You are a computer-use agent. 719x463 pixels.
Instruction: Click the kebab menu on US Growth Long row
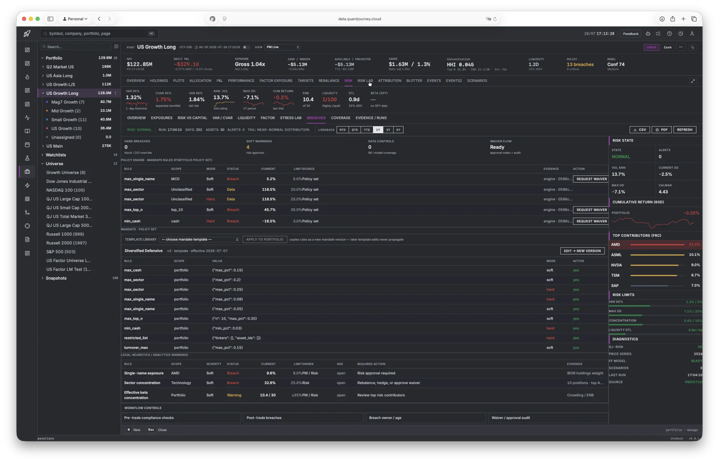click(x=115, y=93)
